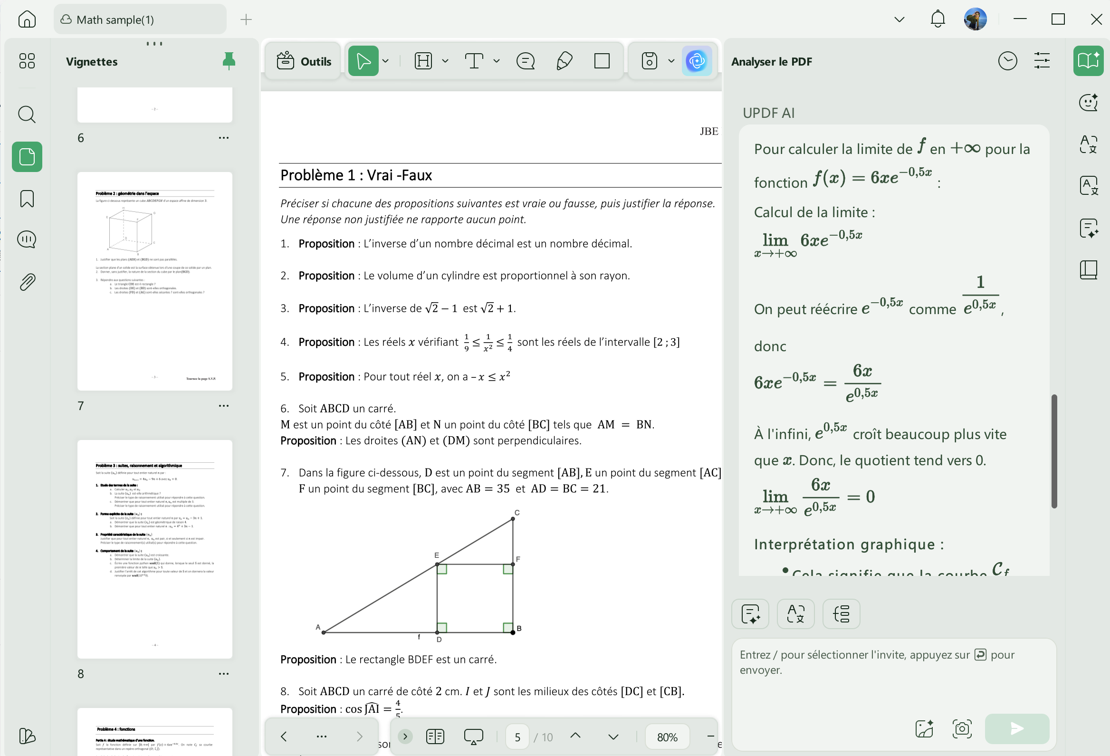Open options for thumbnail page 7
The image size is (1110, 756).
[223, 406]
